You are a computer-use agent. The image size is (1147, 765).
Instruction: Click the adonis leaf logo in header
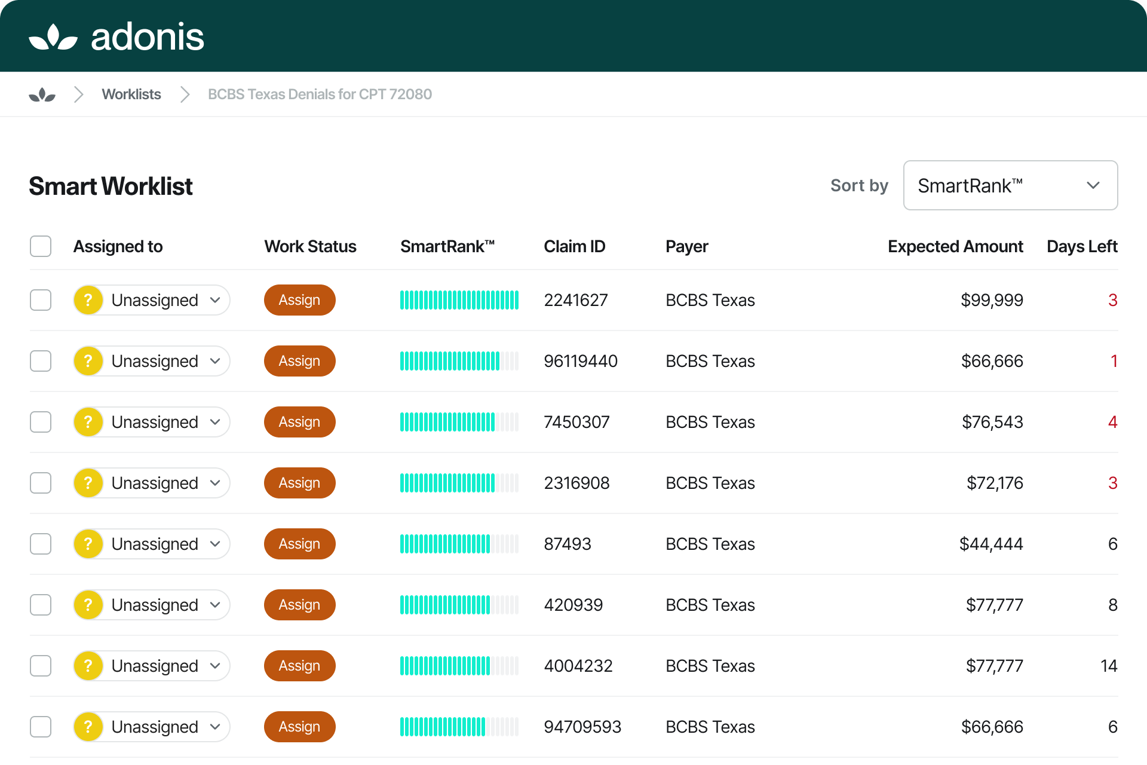click(53, 37)
